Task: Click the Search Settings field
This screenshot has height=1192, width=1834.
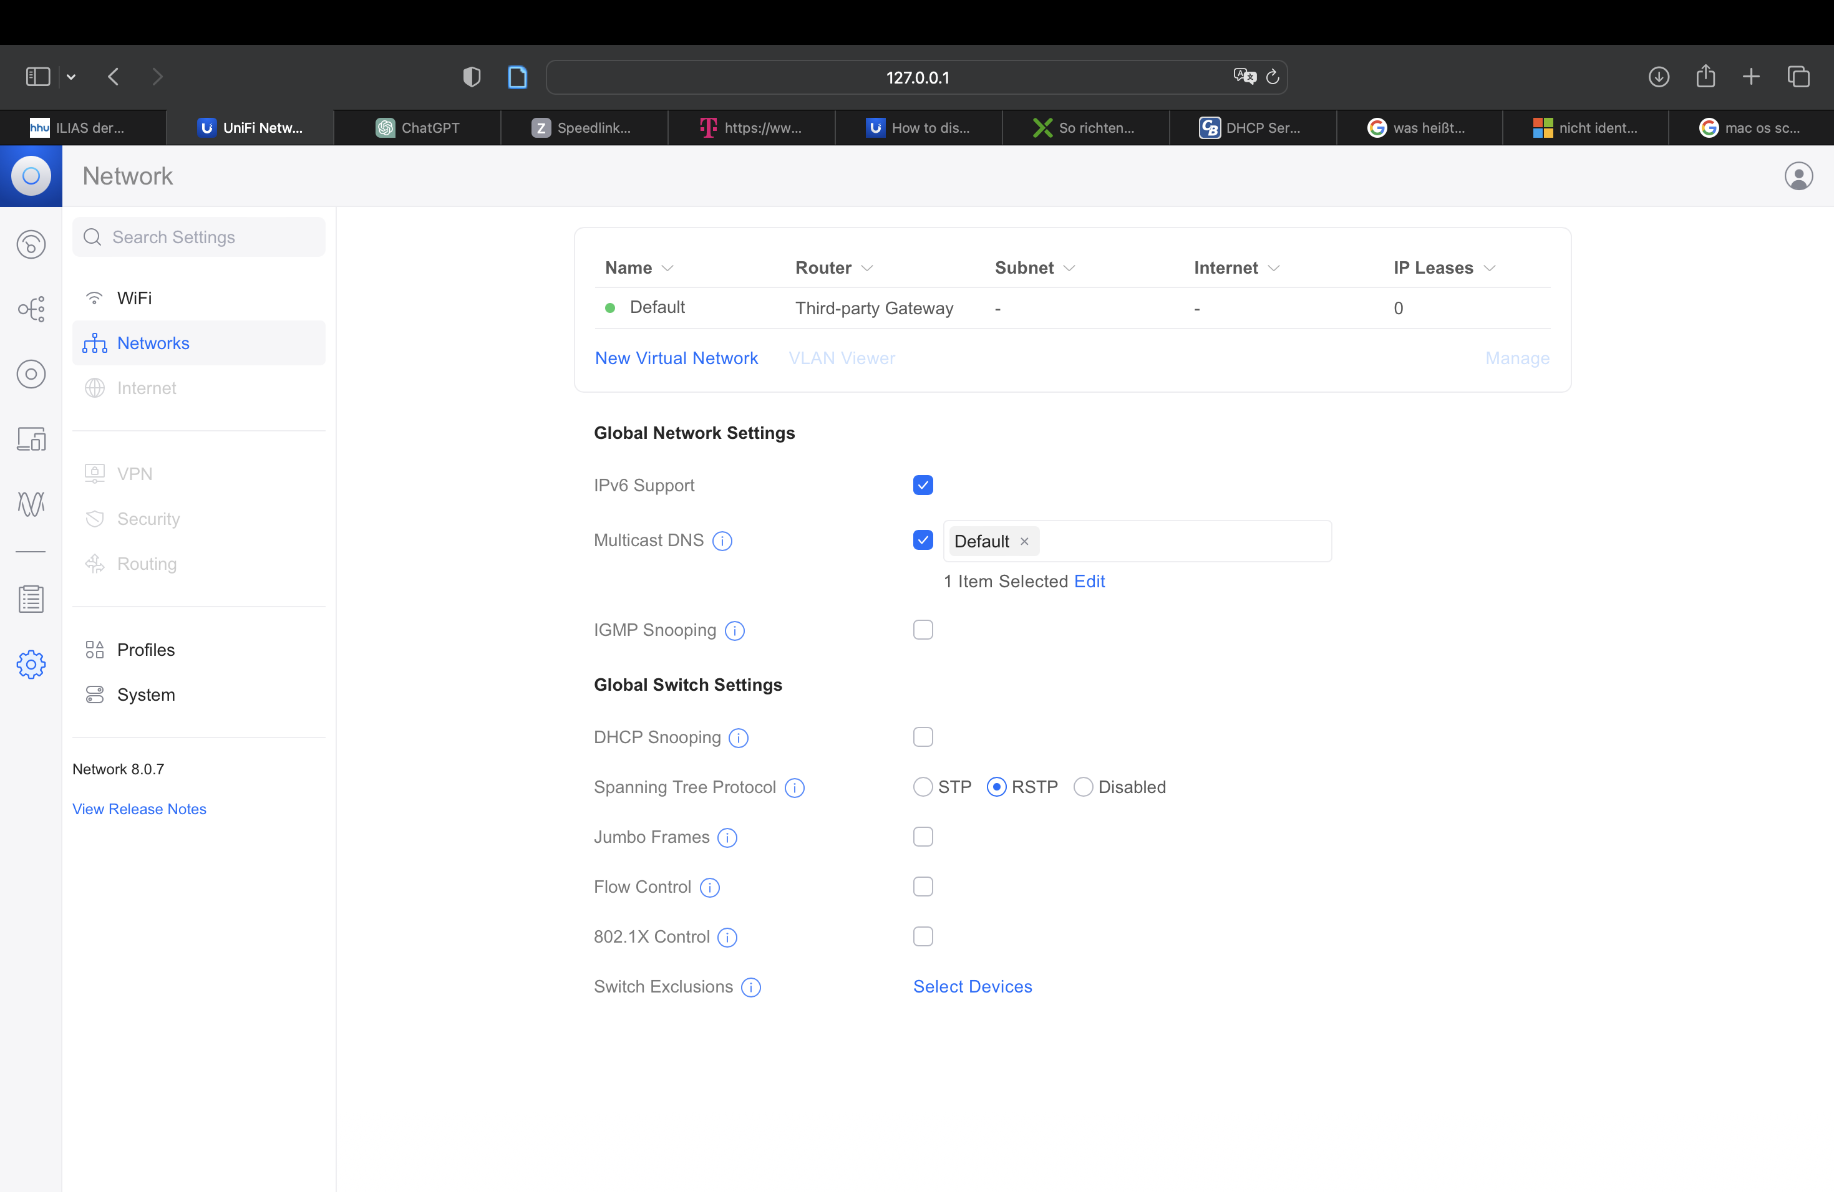Action: (199, 237)
